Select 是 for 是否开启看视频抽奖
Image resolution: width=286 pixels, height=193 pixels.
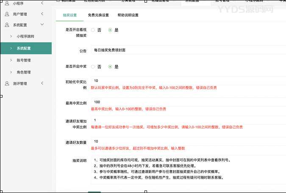point(110,30)
